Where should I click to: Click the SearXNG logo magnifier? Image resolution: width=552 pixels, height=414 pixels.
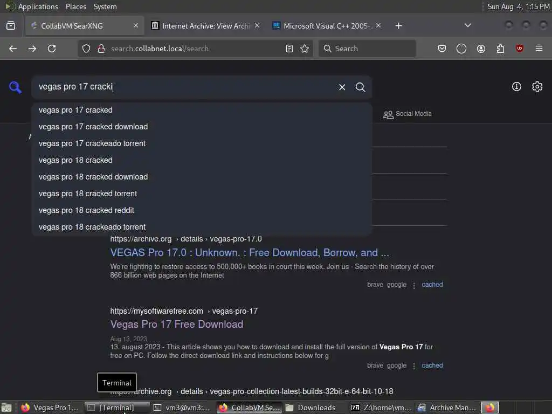coord(15,87)
